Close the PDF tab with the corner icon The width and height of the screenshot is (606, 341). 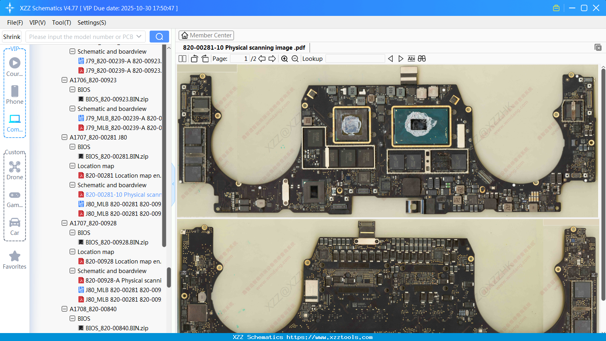[x=598, y=47]
